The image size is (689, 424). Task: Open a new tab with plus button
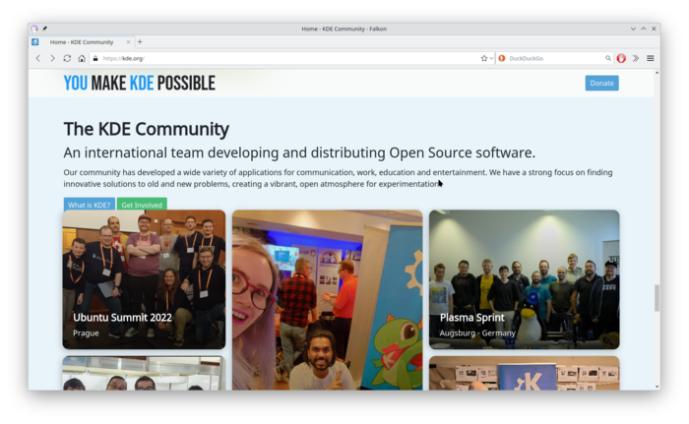pyautogui.click(x=140, y=42)
